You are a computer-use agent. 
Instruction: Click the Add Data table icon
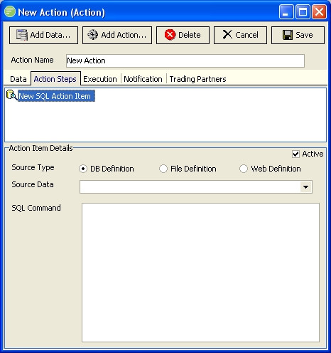pyautogui.click(x=22, y=35)
